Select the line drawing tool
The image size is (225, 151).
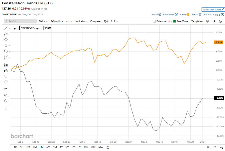pyautogui.click(x=6, y=28)
